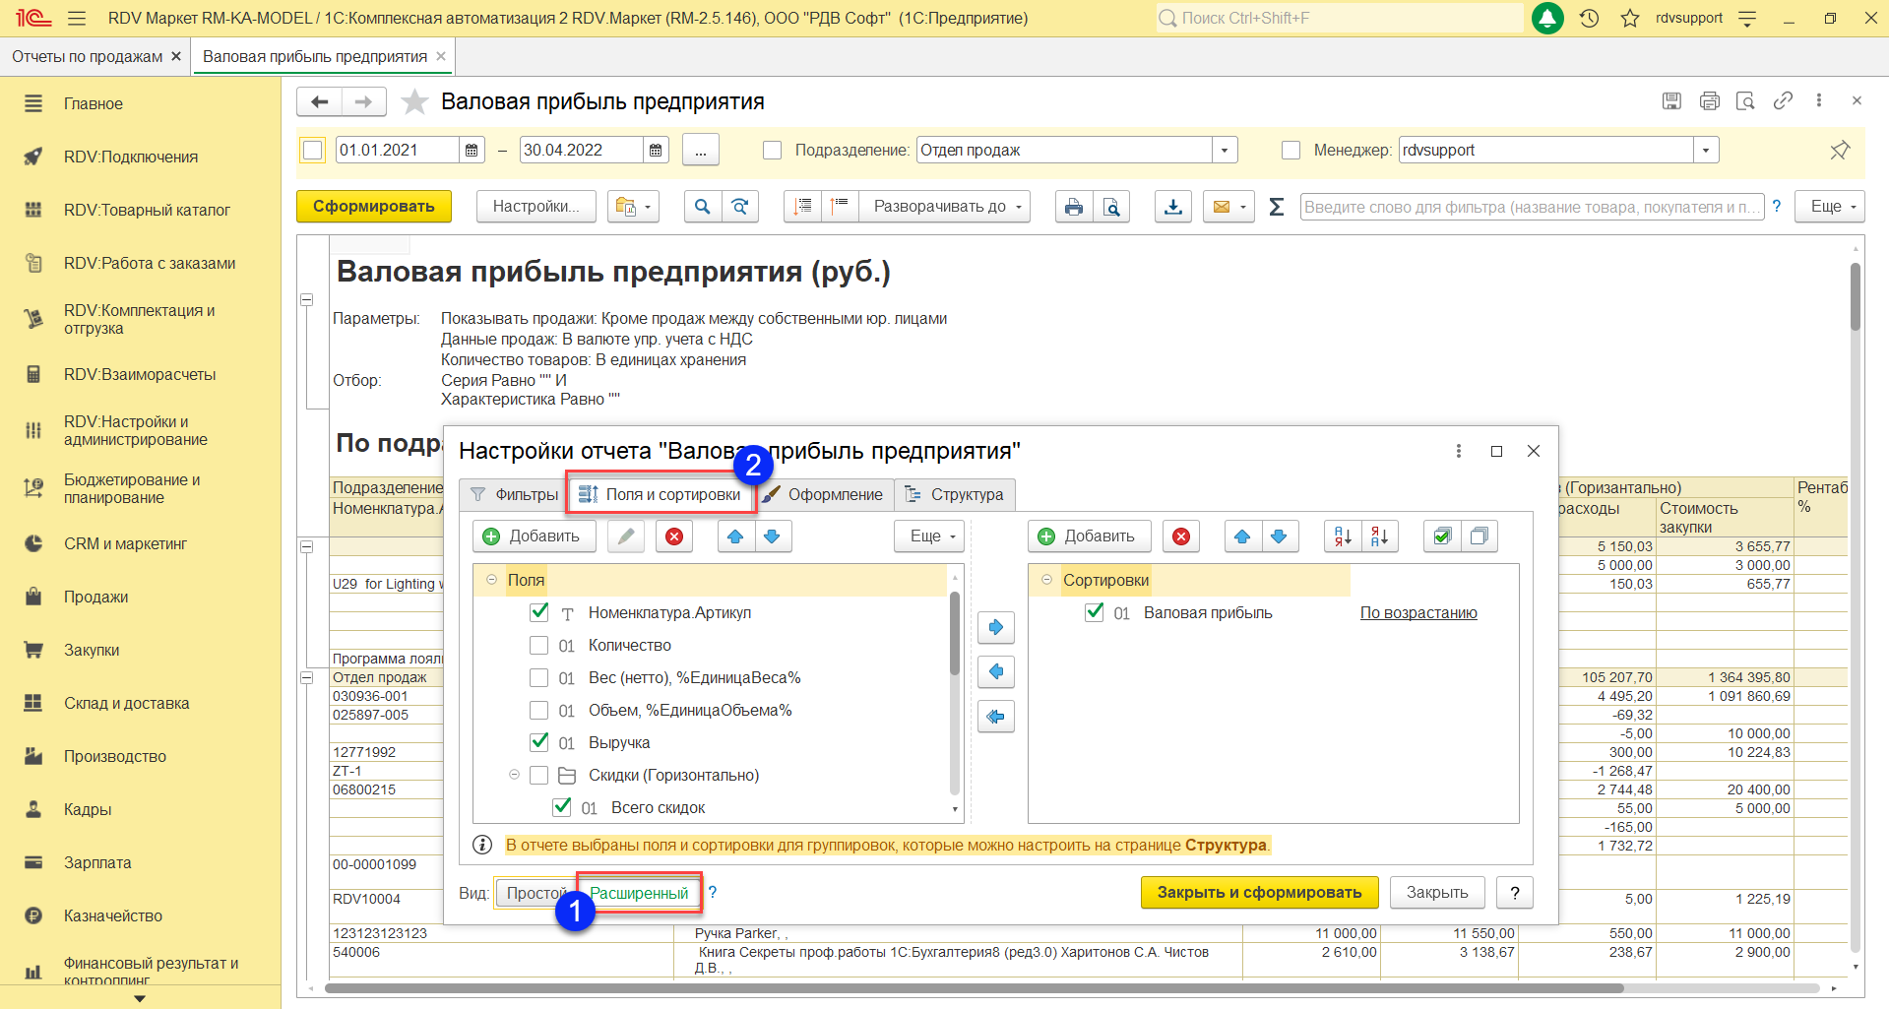Click the Закрыть и сформировать button
This screenshot has height=1009, width=1889.
tap(1259, 893)
